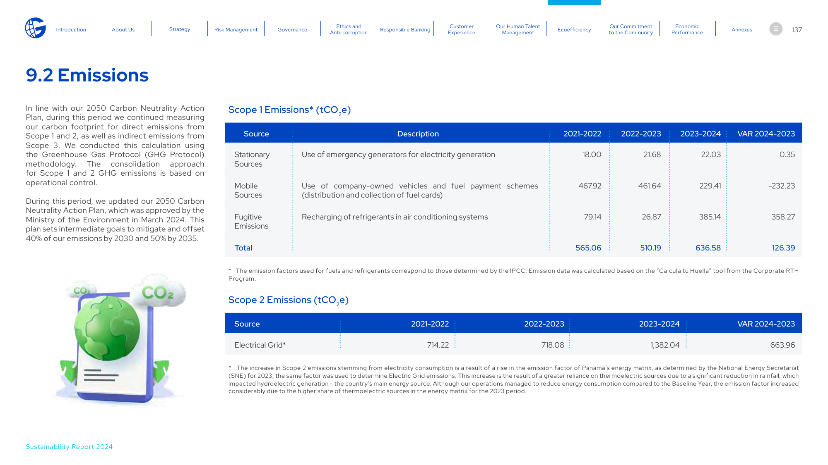Jump to the Annexes section

(x=742, y=30)
